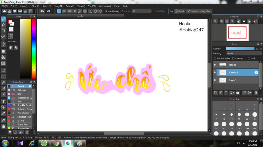
Task: Select the Airbrush brush
Action: [x=20, y=90]
